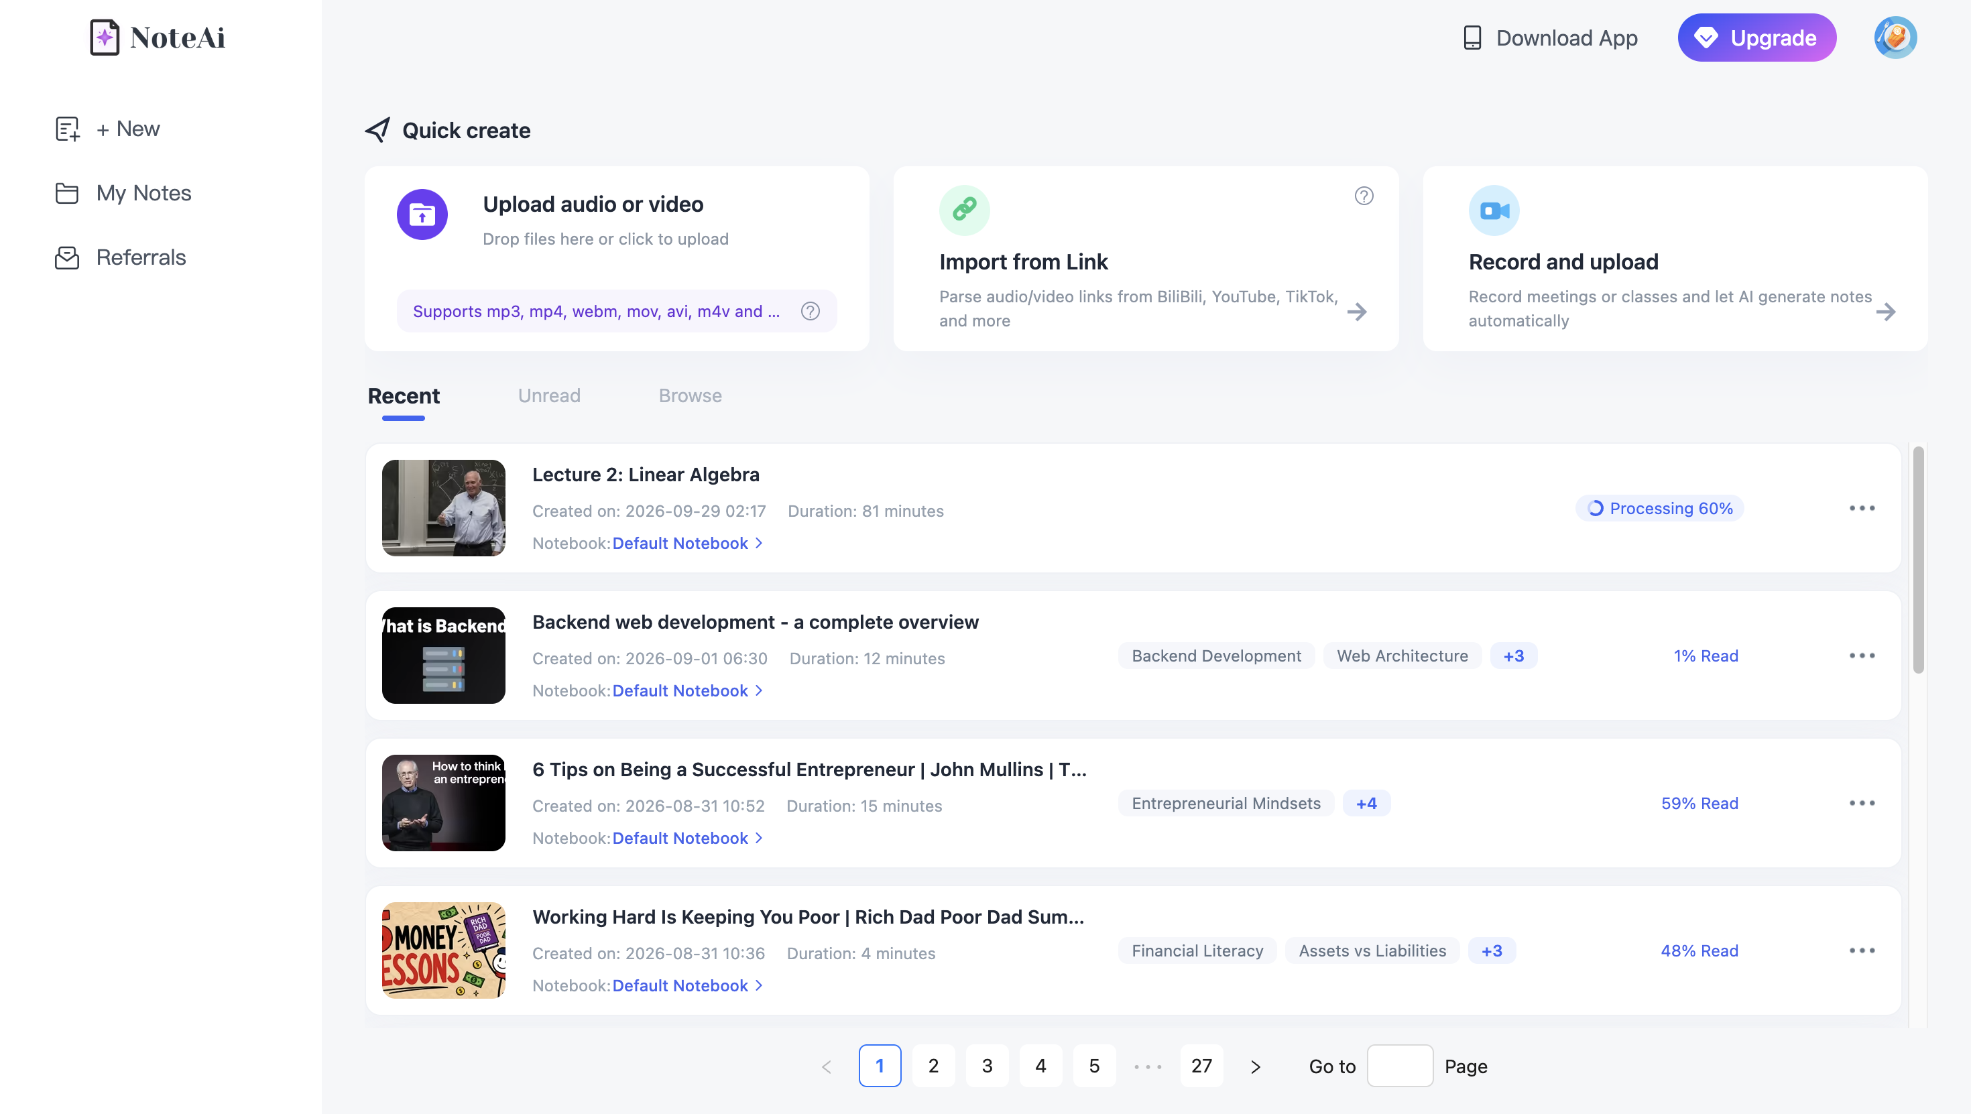This screenshot has width=1971, height=1114.
Task: Click 48% Read progress on Rich Dad note
Action: coord(1699,952)
